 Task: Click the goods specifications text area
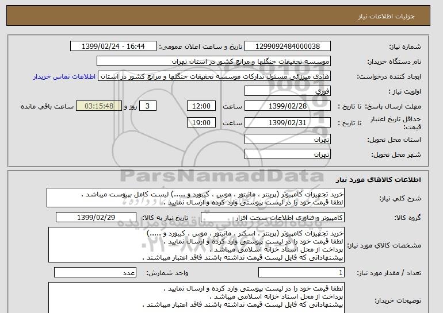[x=196, y=245]
